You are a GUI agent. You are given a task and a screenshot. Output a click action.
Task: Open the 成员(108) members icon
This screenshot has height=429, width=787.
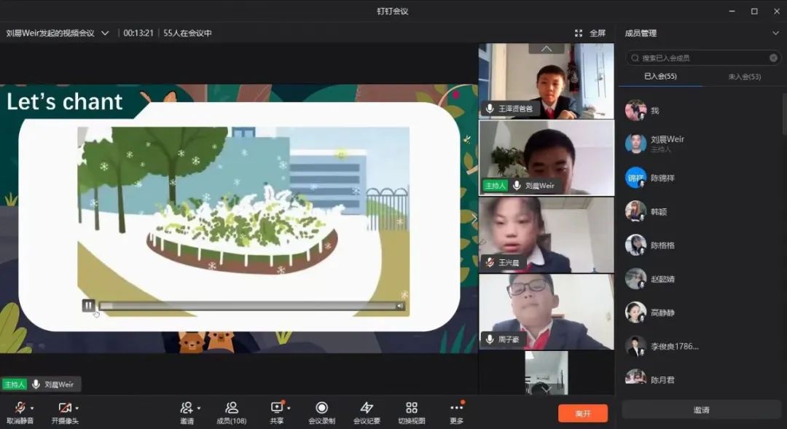click(x=232, y=409)
